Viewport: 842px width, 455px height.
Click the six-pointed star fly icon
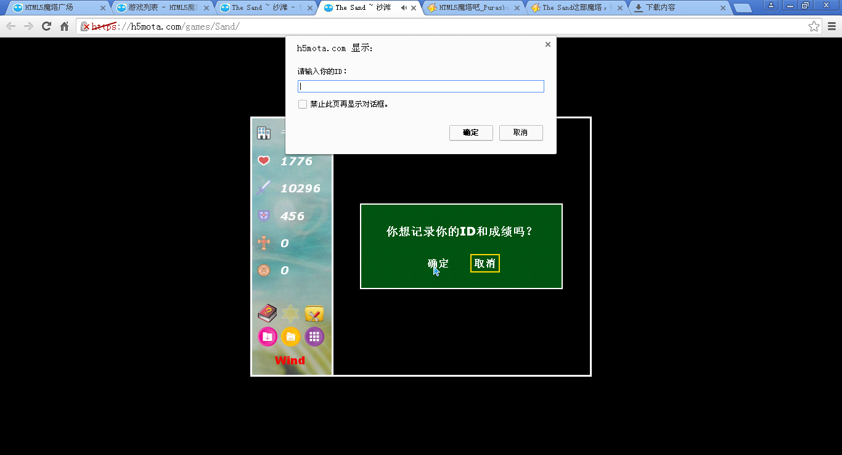[x=290, y=314]
